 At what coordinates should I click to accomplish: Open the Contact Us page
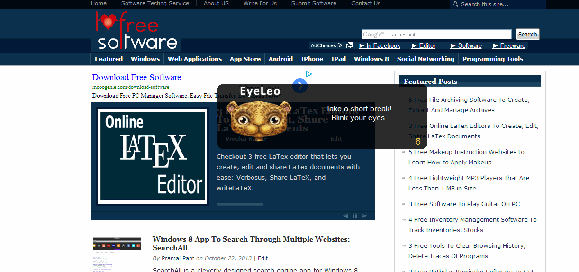(366, 3)
